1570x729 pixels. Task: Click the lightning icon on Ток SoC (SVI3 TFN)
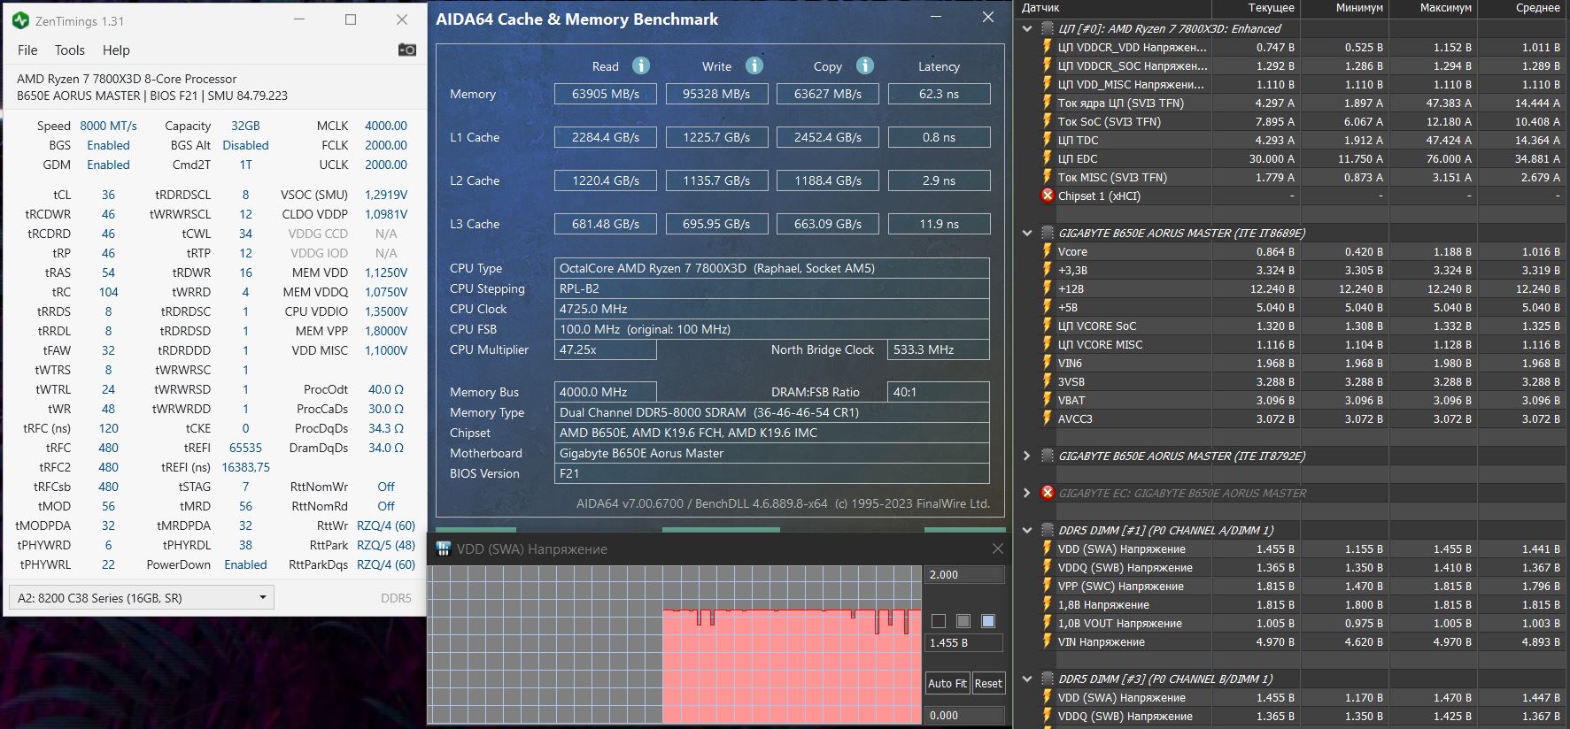(1048, 121)
